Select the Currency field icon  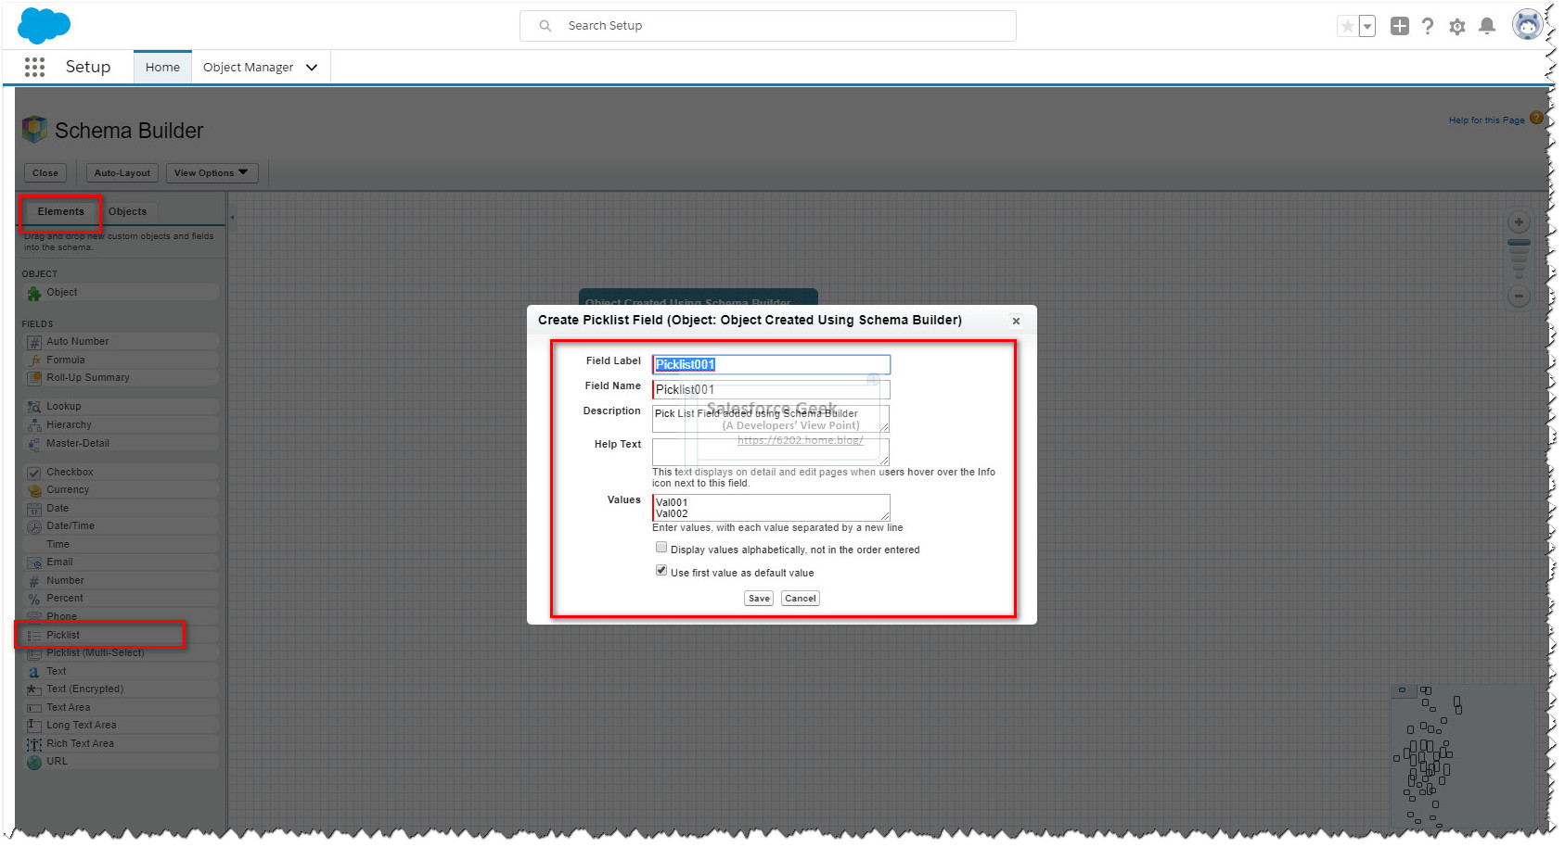click(x=34, y=490)
